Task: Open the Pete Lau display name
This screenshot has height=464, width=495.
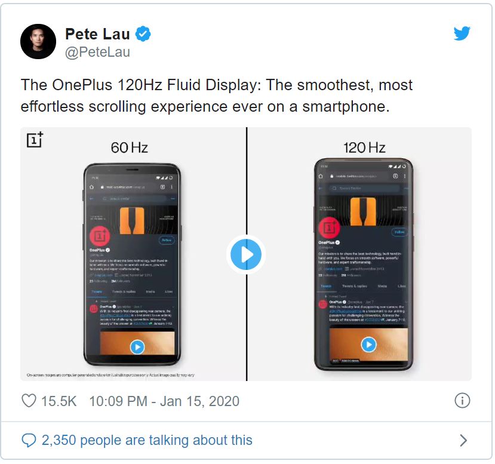Action: pyautogui.click(x=97, y=34)
